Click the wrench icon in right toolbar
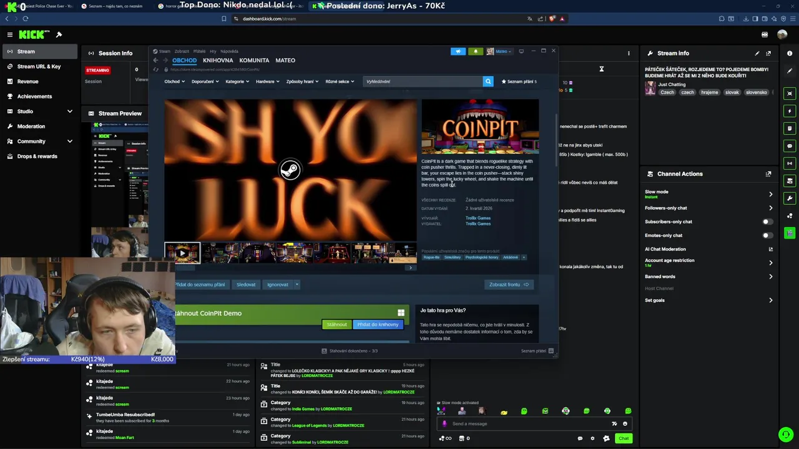Image resolution: width=799 pixels, height=449 pixels. pyautogui.click(x=790, y=198)
